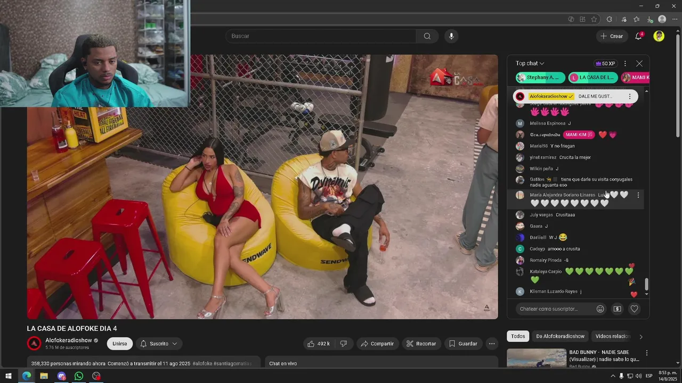
Task: Click the Buscar search field
Action: coord(321,36)
